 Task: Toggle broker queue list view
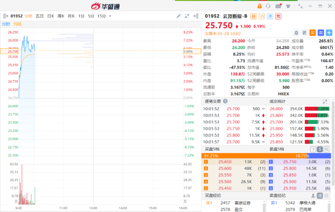click(x=320, y=195)
